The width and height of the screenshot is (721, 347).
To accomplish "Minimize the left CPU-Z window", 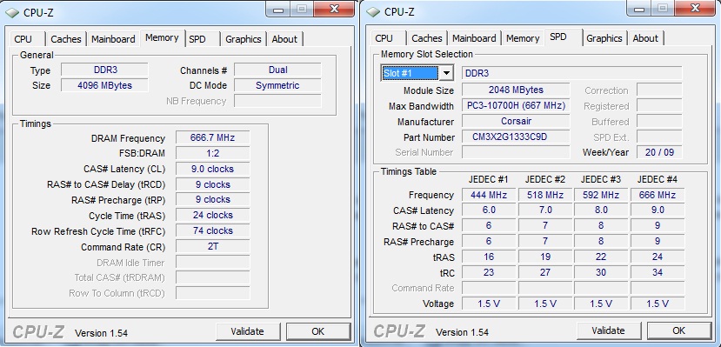I will point(278,10).
